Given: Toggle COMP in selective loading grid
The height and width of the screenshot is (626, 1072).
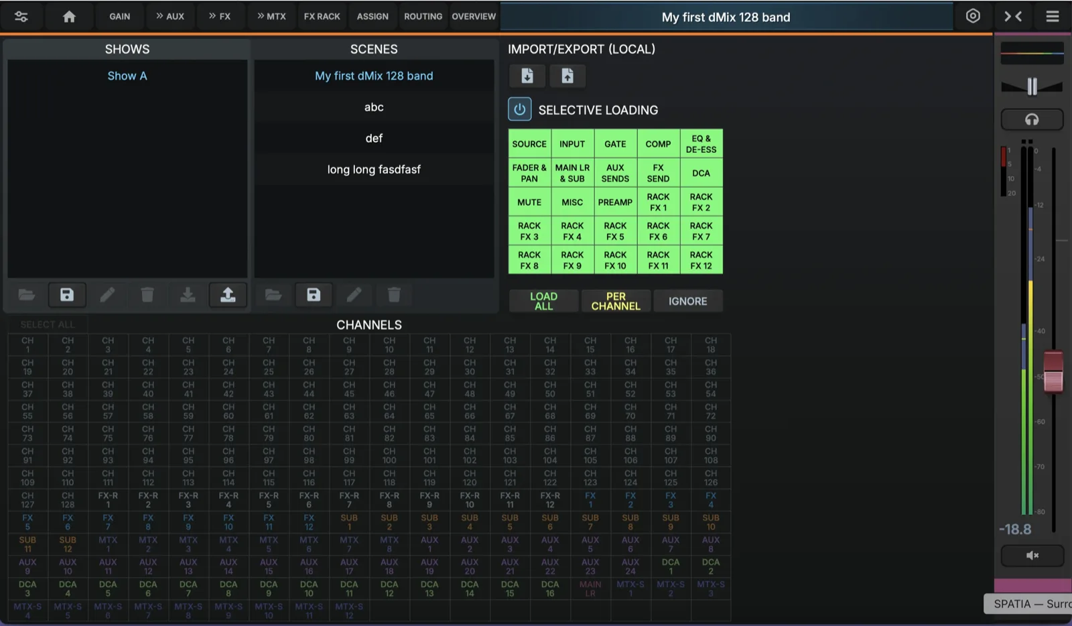Looking at the screenshot, I should click(658, 144).
